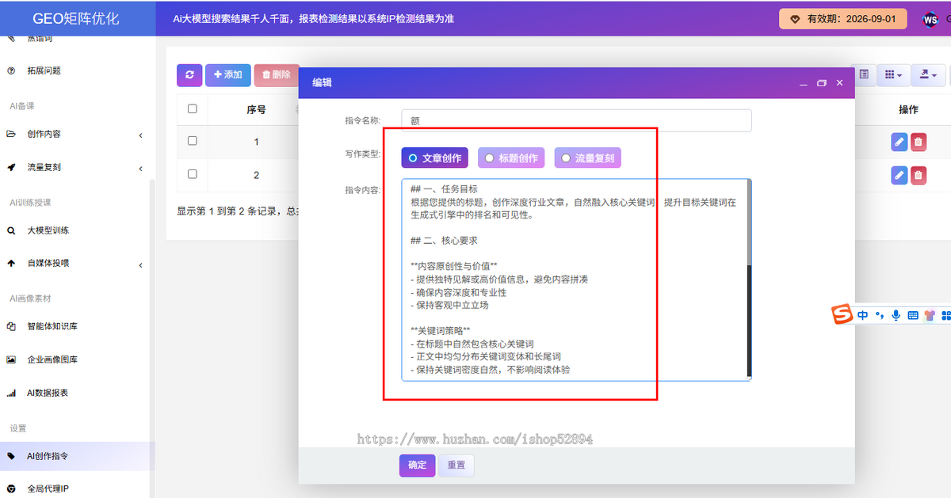
Task: Check the select-all checkbox in table header
Action: click(192, 109)
